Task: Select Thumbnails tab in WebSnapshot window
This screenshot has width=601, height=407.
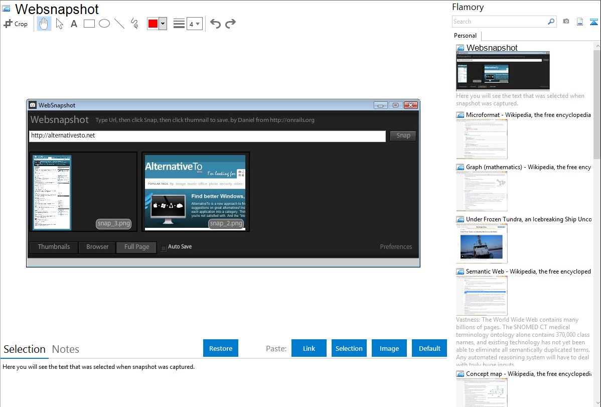Action: [54, 247]
